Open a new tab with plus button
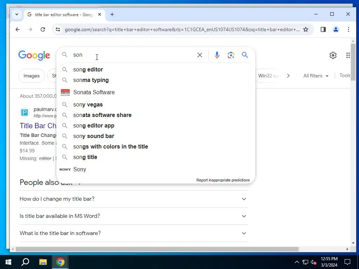The width and height of the screenshot is (359, 269). pyautogui.click(x=112, y=14)
